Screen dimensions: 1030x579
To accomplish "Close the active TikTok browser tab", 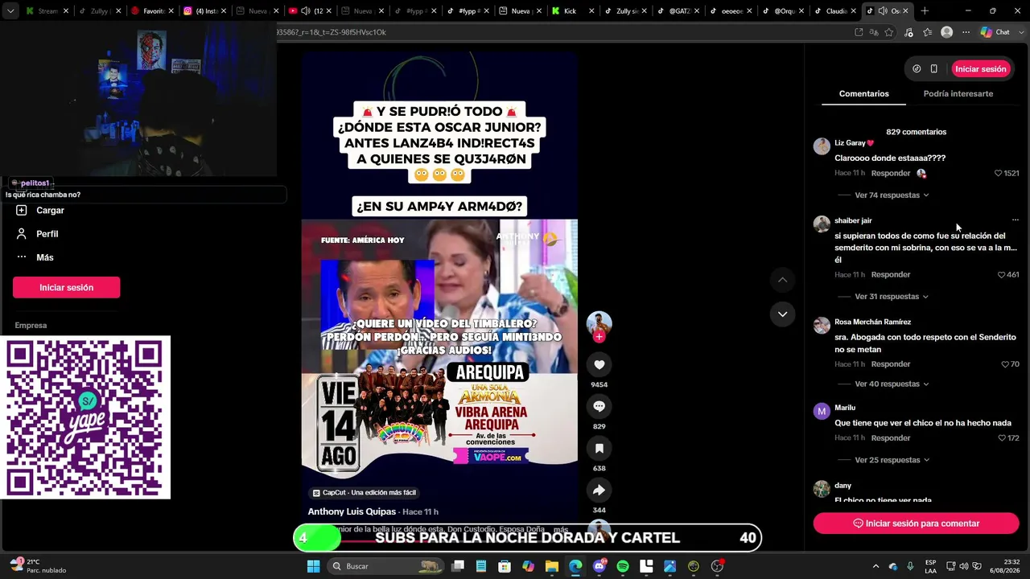I will coord(905,11).
